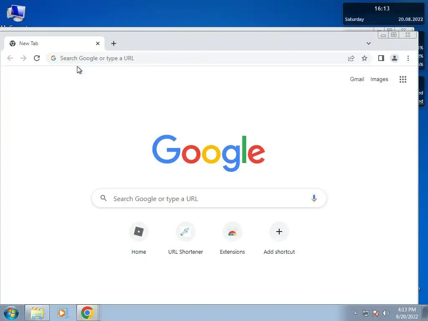Image resolution: width=428 pixels, height=321 pixels.
Task: Add a new shortcut tile
Action: [x=279, y=238]
